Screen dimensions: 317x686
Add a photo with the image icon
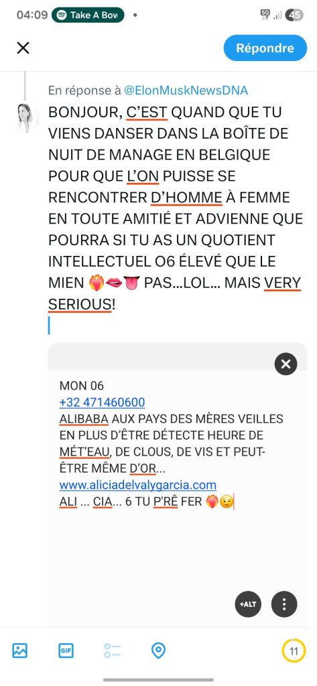point(19,650)
